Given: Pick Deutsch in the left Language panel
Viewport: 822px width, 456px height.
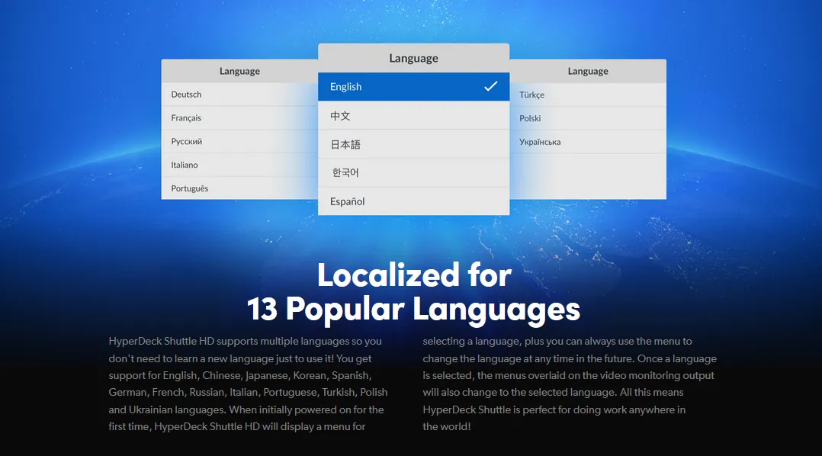Looking at the screenshot, I should coord(239,95).
